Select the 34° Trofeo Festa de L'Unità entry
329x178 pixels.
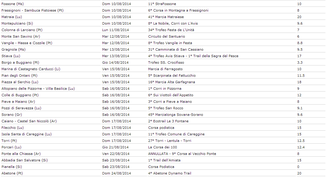point(171,30)
